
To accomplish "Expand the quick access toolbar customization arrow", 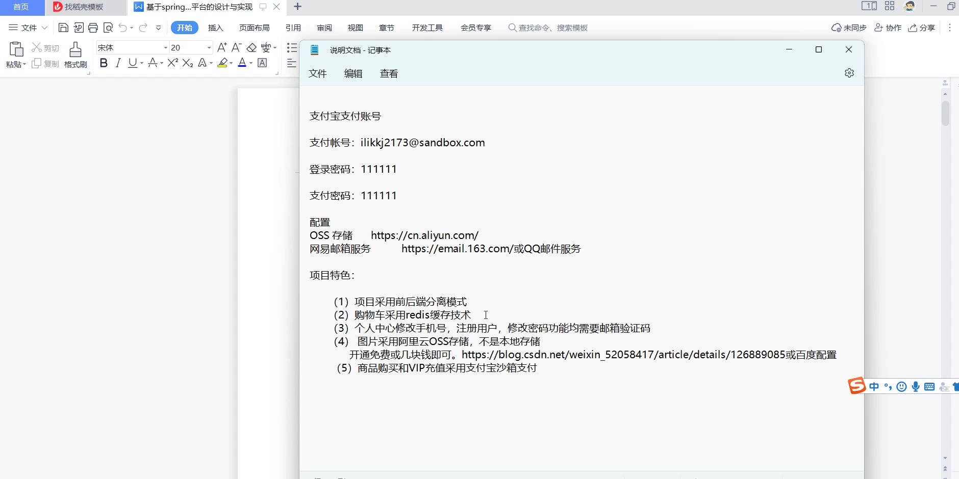I will pyautogui.click(x=159, y=28).
